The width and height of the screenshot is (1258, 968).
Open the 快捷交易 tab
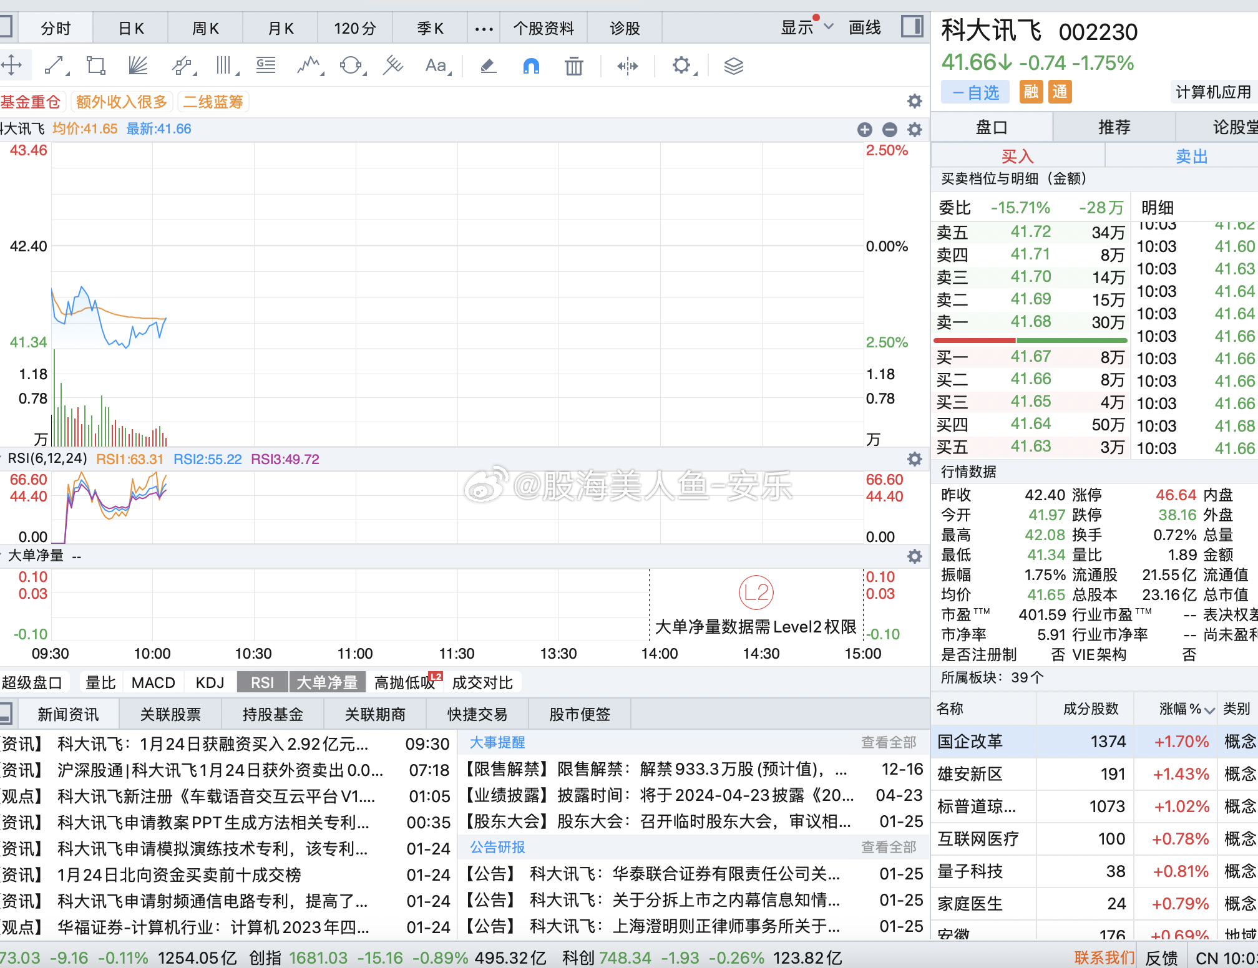tap(477, 714)
